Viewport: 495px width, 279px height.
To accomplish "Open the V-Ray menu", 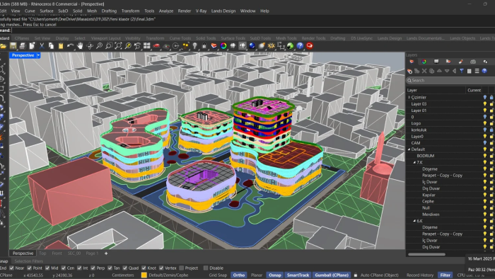I will pyautogui.click(x=201, y=11).
